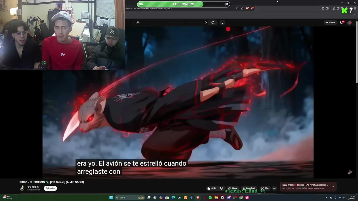Expand the Next up playlist chevron

pos(333,186)
